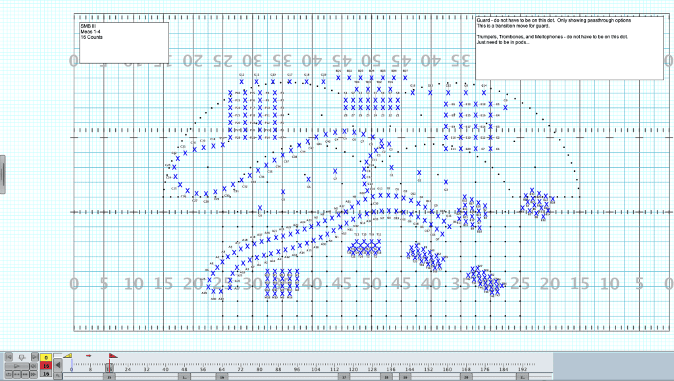
Task: Select the red anchor flag at count 16
Action: [x=113, y=355]
